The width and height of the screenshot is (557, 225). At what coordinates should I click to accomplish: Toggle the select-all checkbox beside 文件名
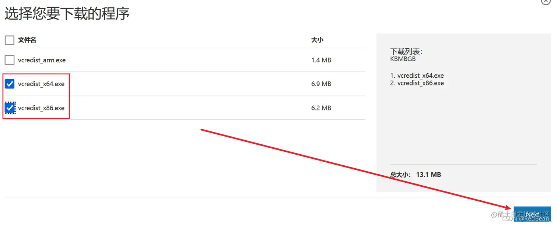[10, 40]
